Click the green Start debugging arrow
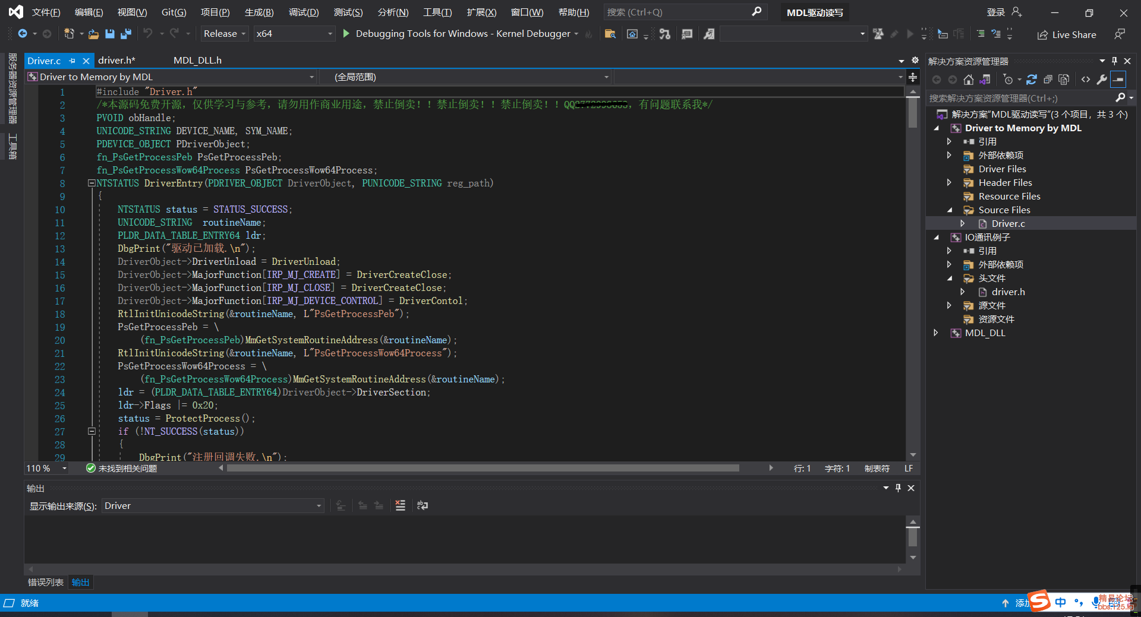1141x617 pixels. pyautogui.click(x=346, y=34)
